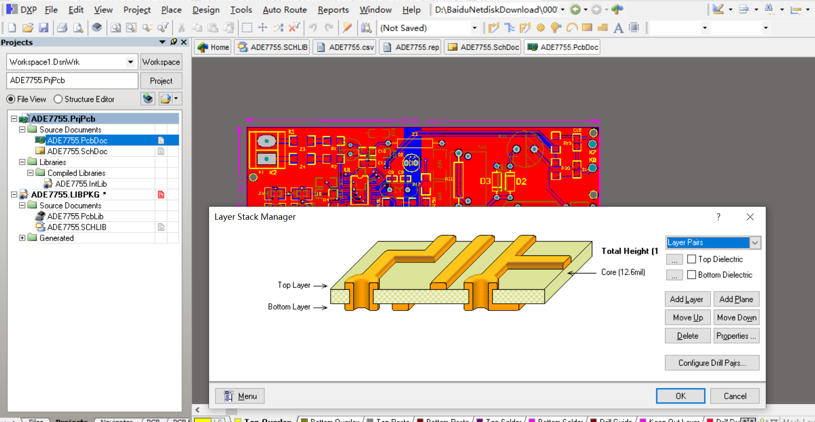Click the Print toolbar icon
The width and height of the screenshot is (815, 422).
pos(62,28)
